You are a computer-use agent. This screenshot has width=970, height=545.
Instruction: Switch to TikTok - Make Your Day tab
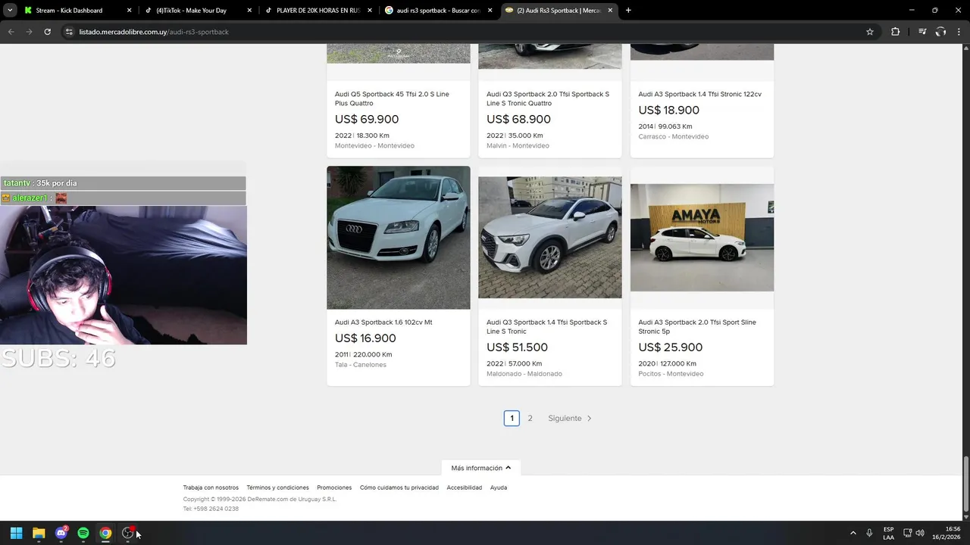[197, 11]
